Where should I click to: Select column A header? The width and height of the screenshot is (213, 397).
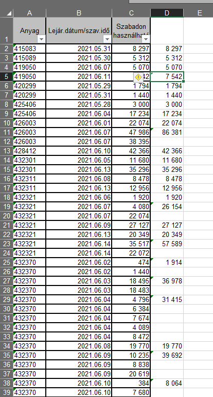[x=29, y=13]
